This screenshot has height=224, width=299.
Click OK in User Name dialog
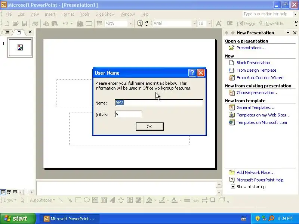[150, 127]
